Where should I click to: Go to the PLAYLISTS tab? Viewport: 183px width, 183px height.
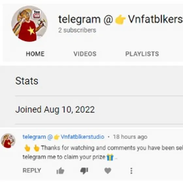142,54
